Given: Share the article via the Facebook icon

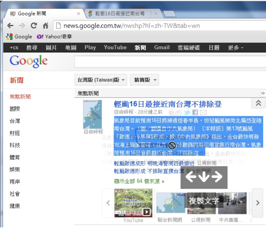Looking at the screenshot, I should coord(195,112).
